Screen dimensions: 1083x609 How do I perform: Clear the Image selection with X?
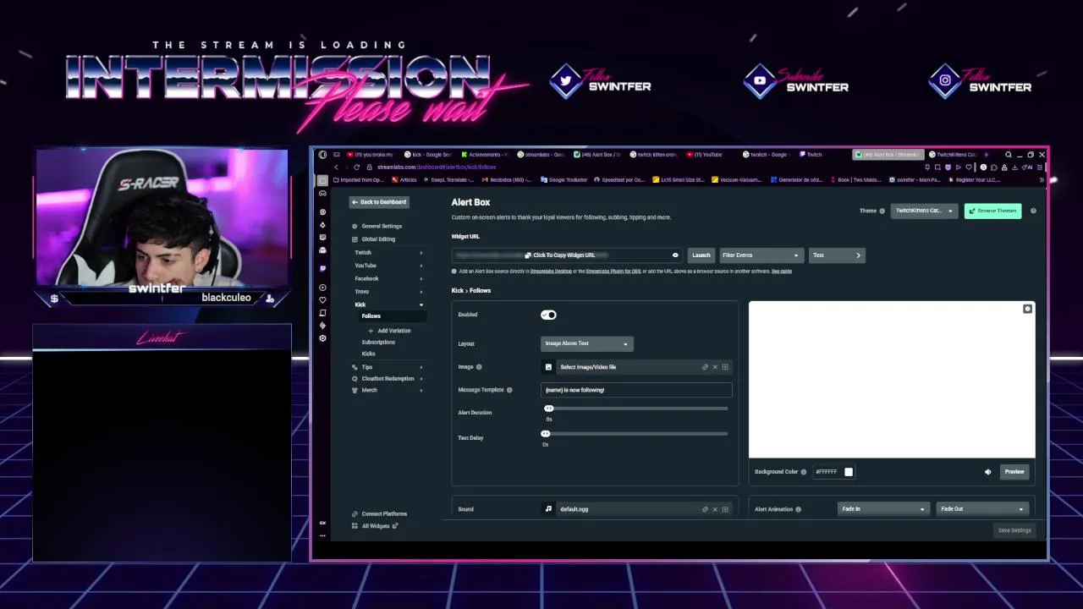[x=715, y=367]
